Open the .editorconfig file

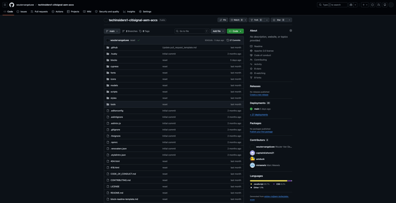[117, 111]
